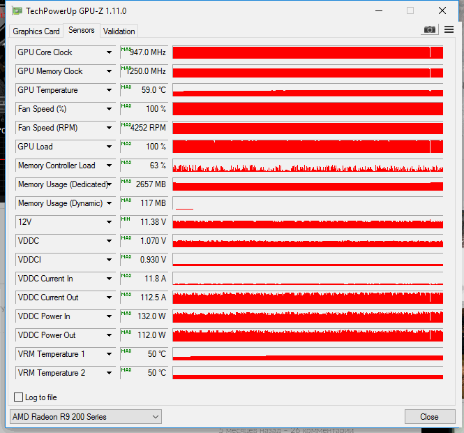
Task: Open the VDDC Current Out dropdown
Action: click(x=109, y=298)
